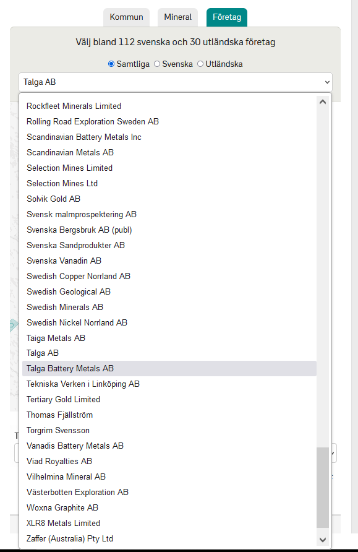Pick Scandinavian Battery Metals Inc
Image resolution: width=358 pixels, height=552 pixels.
click(169, 137)
